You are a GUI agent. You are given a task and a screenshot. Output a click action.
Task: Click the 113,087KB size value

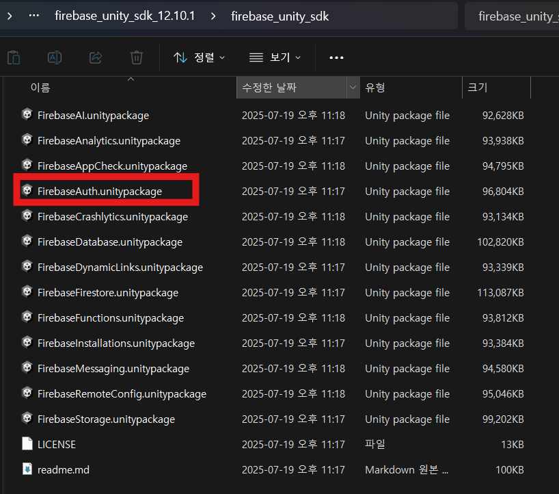tap(500, 293)
